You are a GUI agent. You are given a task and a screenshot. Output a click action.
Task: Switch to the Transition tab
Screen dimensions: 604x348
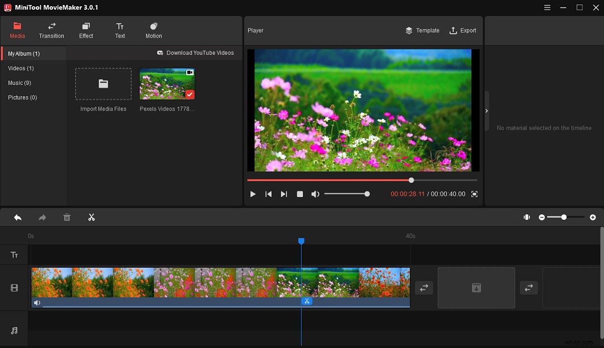[51, 30]
